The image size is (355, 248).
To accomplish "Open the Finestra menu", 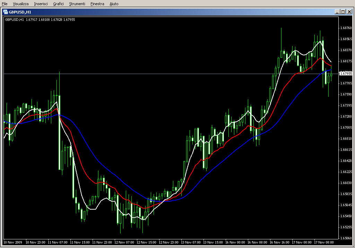I will [x=97, y=4].
